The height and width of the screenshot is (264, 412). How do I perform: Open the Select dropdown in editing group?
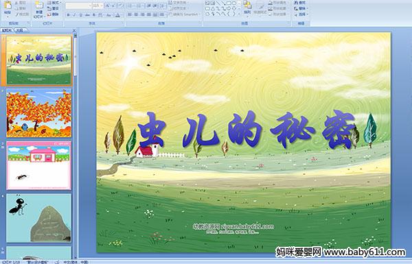[x=301, y=14]
